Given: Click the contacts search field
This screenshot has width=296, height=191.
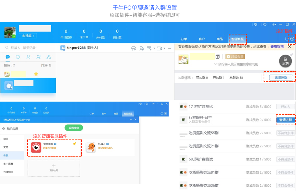Looking at the screenshot, I should click(28, 48).
